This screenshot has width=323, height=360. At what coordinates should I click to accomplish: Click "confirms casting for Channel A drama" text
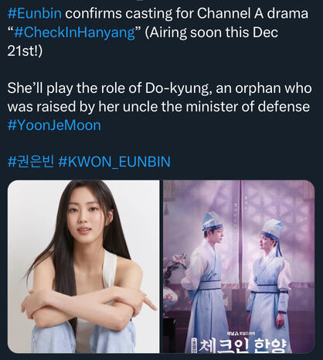coord(186,13)
